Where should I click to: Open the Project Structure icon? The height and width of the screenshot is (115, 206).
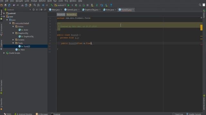point(102,5)
